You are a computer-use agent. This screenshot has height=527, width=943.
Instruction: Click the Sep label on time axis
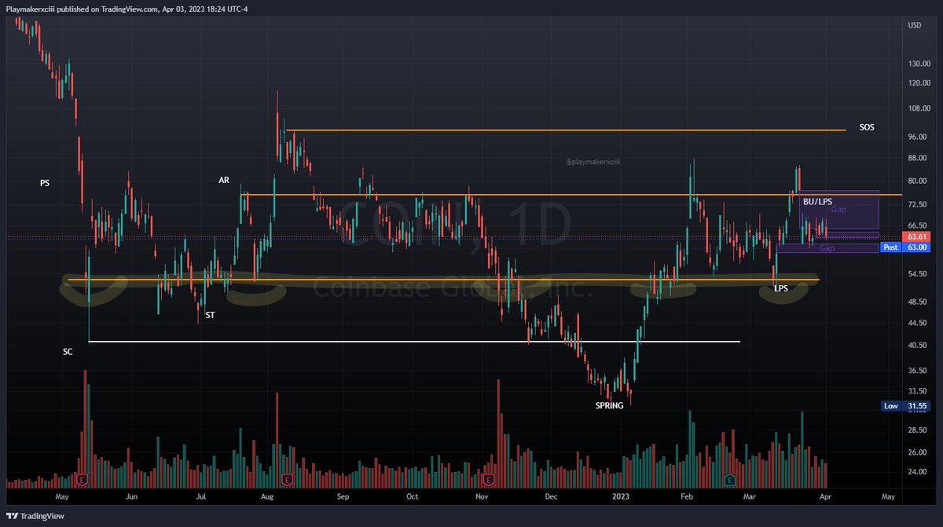pyautogui.click(x=342, y=496)
